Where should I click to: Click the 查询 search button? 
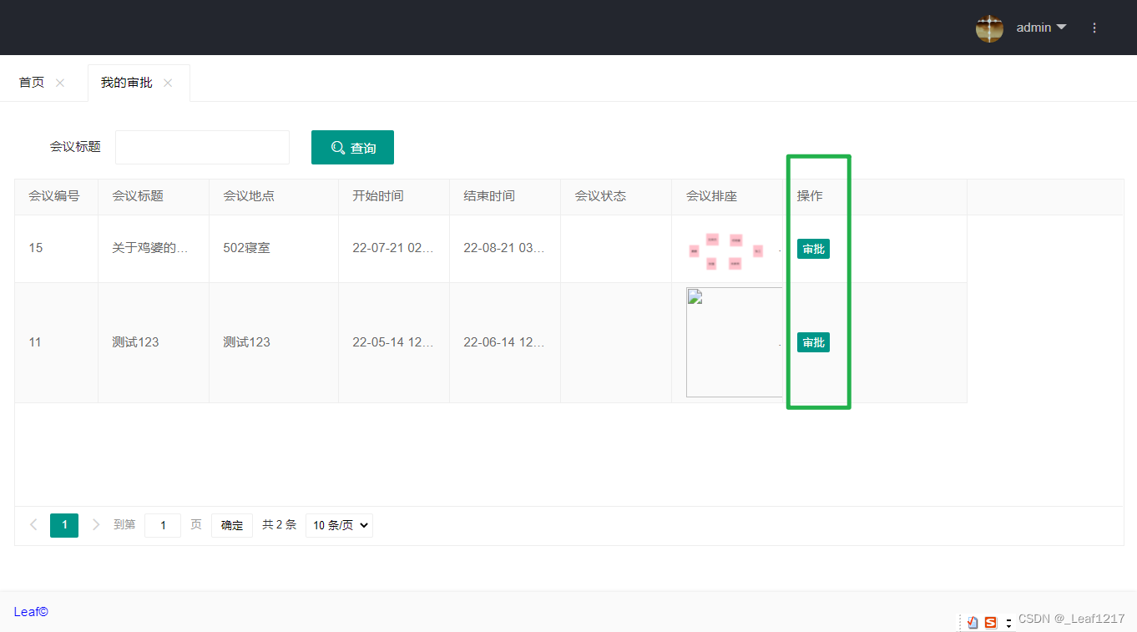point(352,147)
